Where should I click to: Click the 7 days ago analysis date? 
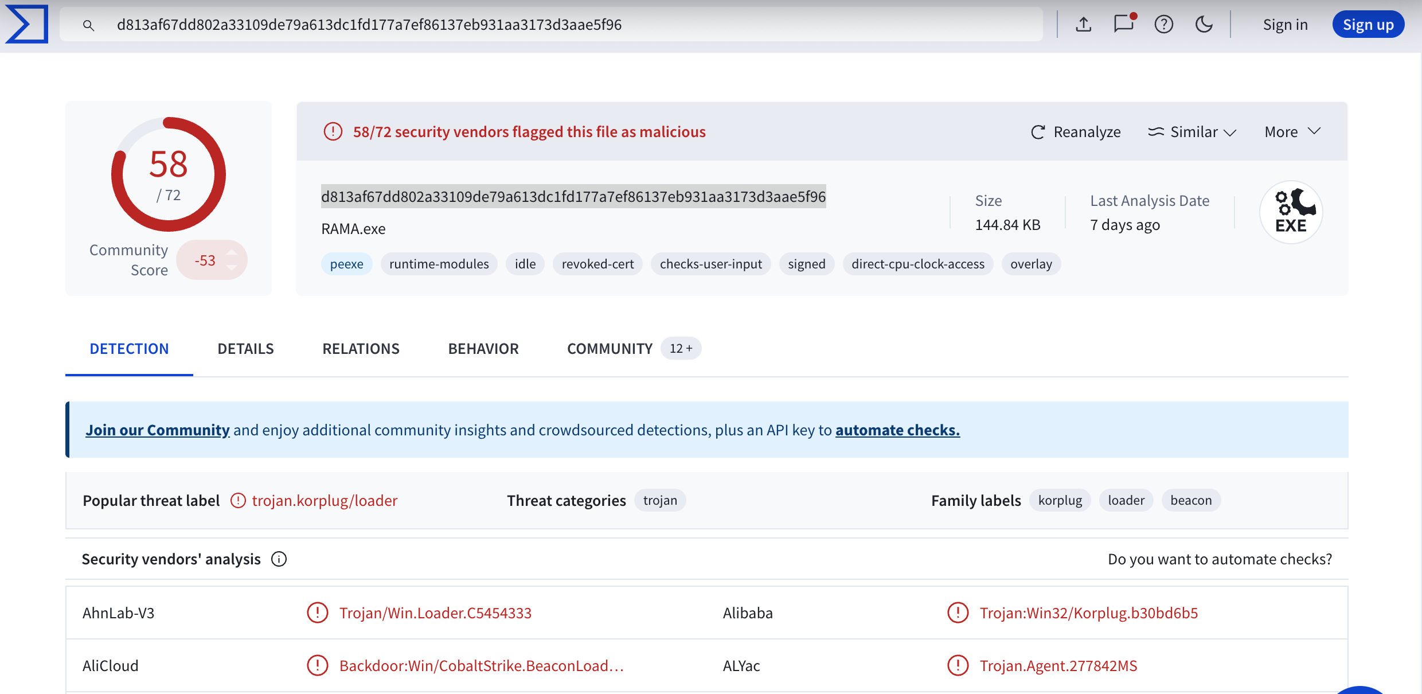coord(1125,225)
